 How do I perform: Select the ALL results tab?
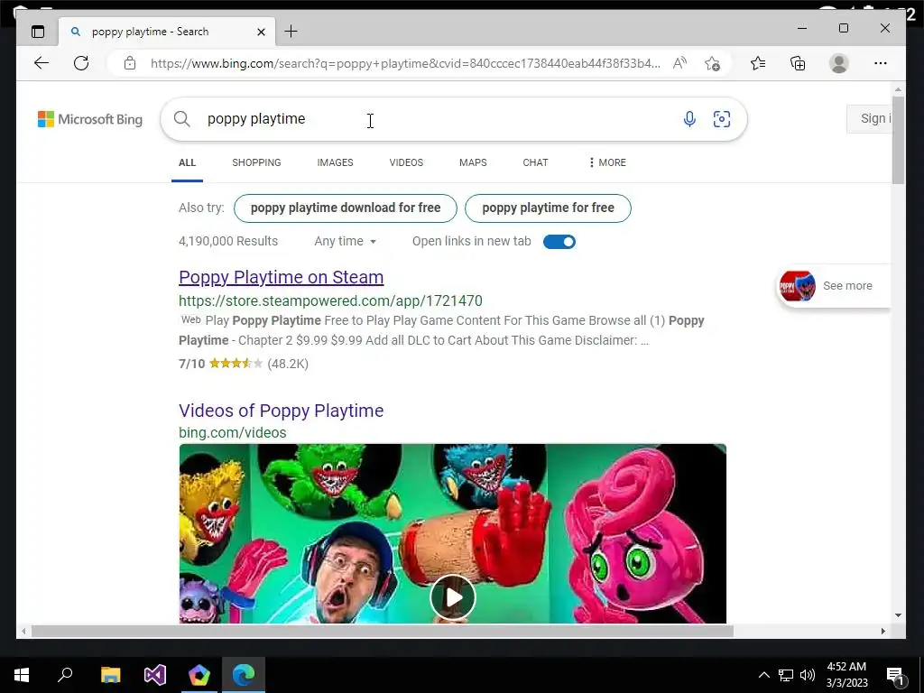[x=188, y=162]
